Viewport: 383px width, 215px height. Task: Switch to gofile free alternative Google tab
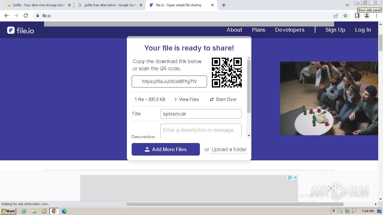tap(110, 5)
